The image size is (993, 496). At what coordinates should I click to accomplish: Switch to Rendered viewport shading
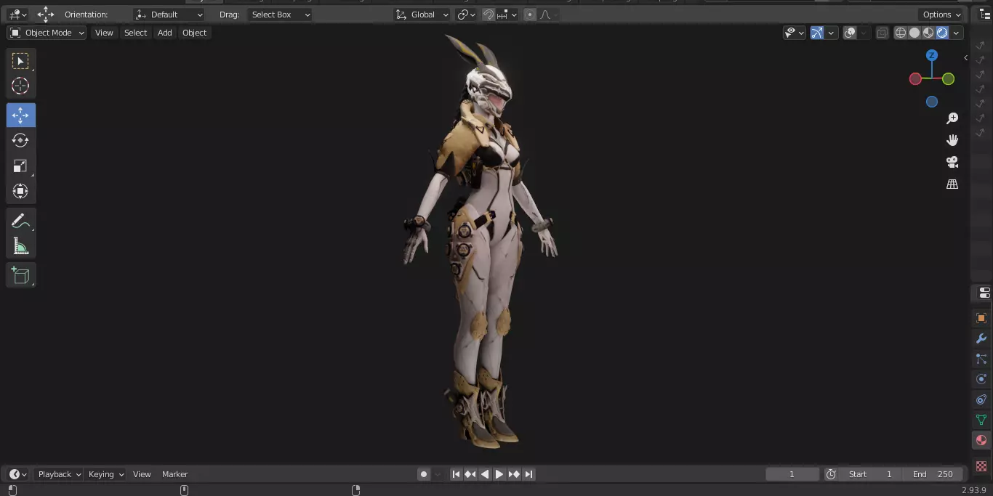pos(942,33)
